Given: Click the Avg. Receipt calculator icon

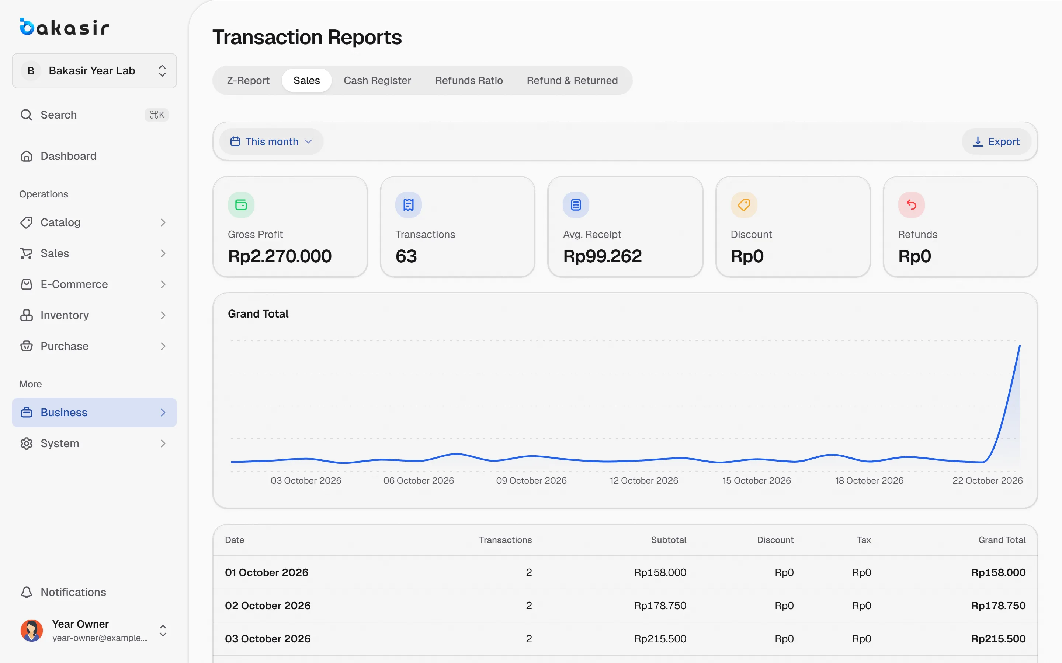Looking at the screenshot, I should pyautogui.click(x=576, y=205).
